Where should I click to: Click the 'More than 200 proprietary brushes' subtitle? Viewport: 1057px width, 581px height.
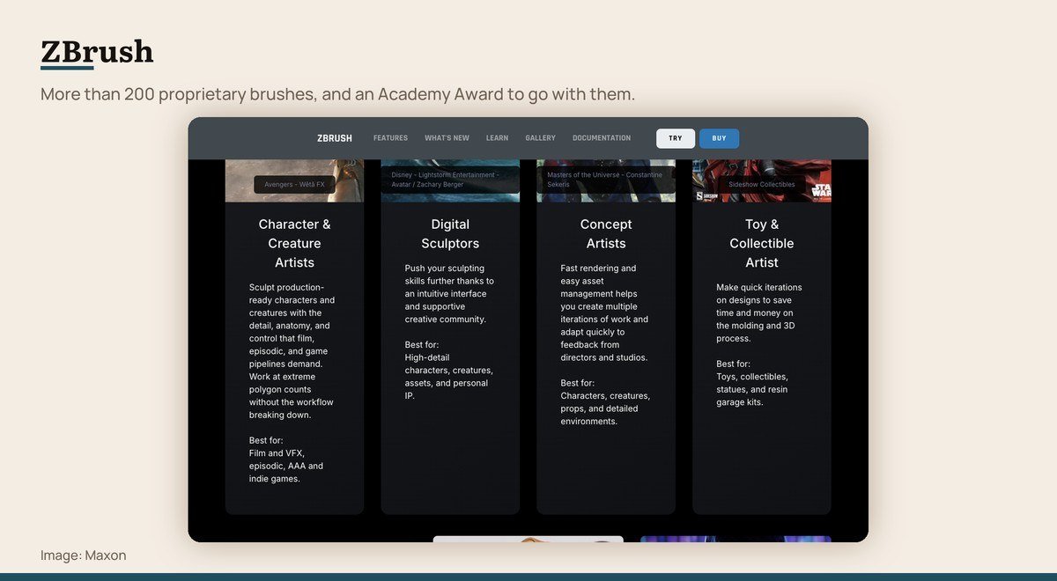click(337, 93)
